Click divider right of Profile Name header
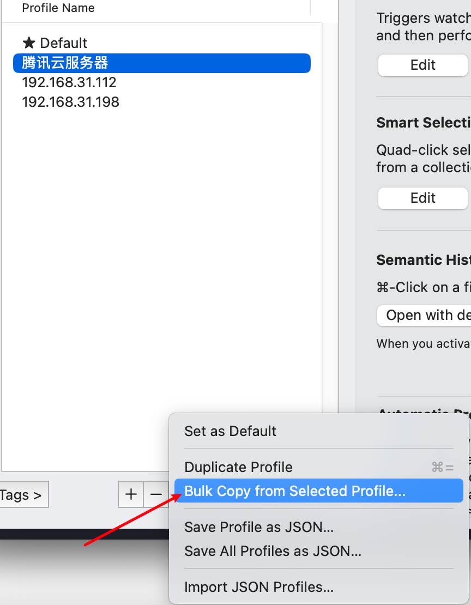This screenshot has width=471, height=605. pos(310,8)
